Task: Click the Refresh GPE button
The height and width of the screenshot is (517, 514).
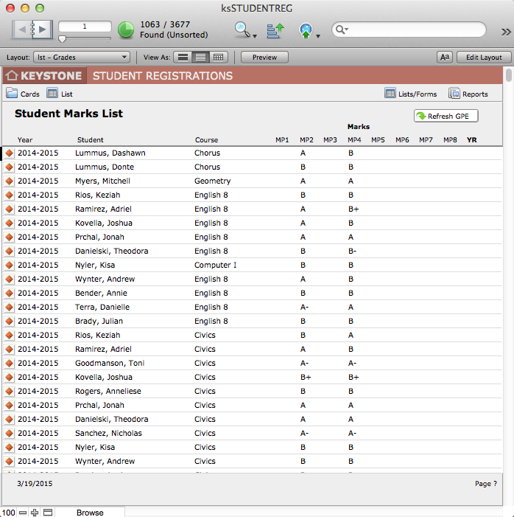Action: click(x=446, y=116)
